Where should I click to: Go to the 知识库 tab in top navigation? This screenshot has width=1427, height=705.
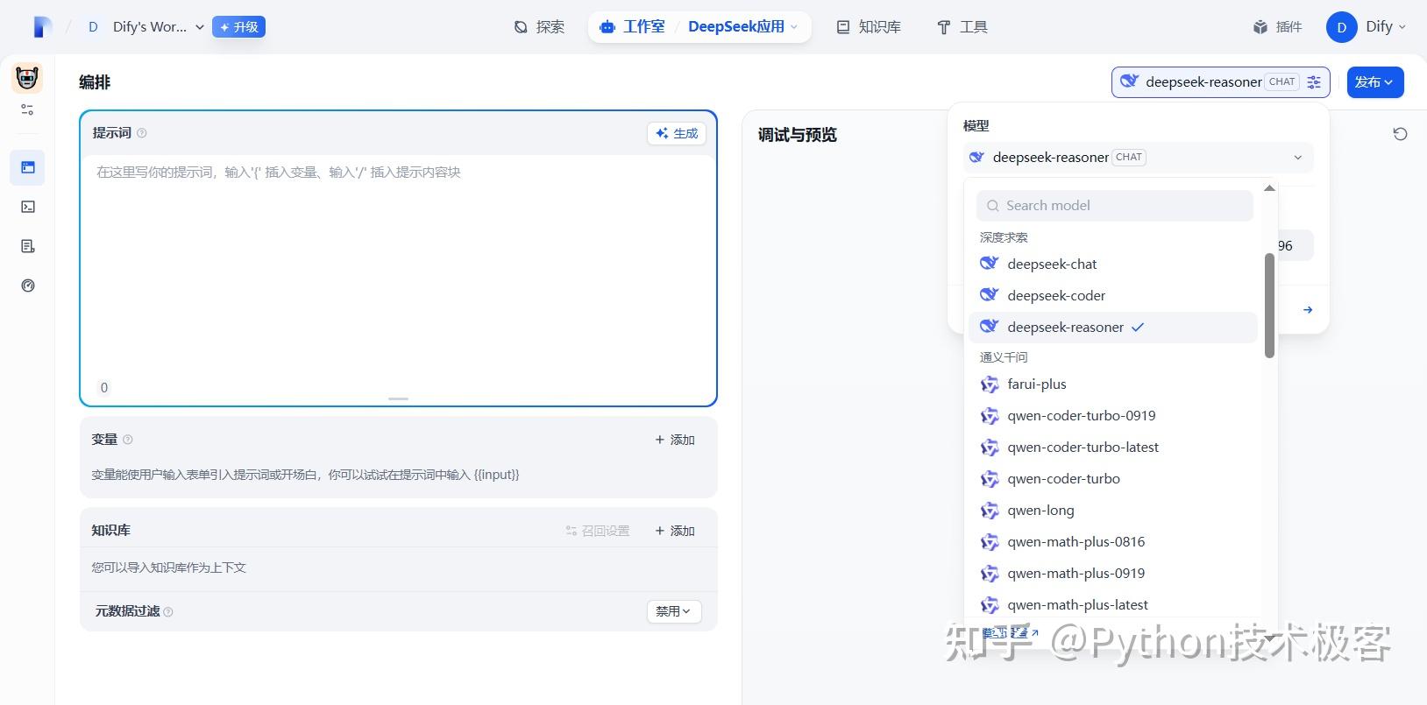pyautogui.click(x=869, y=27)
